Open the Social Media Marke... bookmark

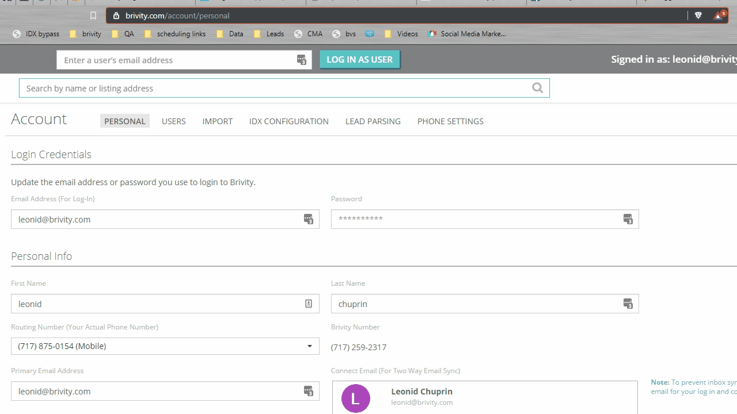467,34
